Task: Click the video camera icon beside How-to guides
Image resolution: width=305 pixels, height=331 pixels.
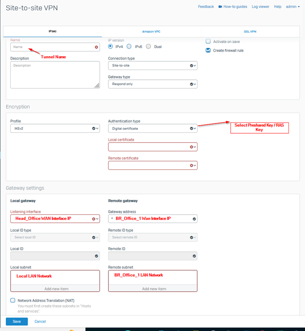Action: click(x=220, y=7)
